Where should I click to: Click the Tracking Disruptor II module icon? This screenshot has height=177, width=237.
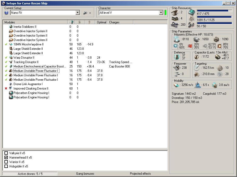[11, 62]
